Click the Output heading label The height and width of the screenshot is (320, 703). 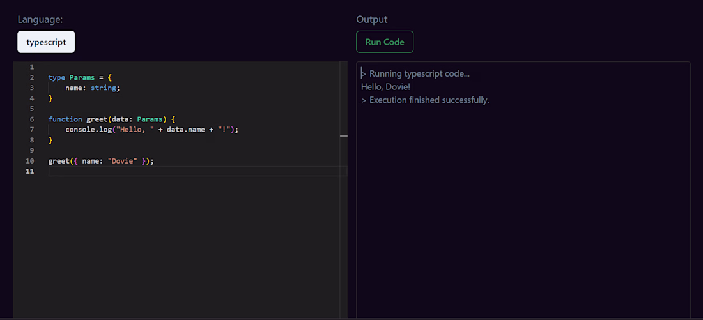[x=372, y=19]
